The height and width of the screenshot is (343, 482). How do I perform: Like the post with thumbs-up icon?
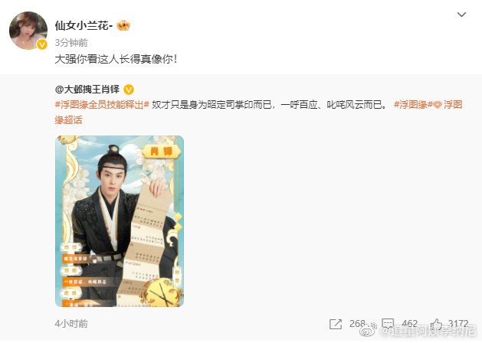click(x=436, y=324)
